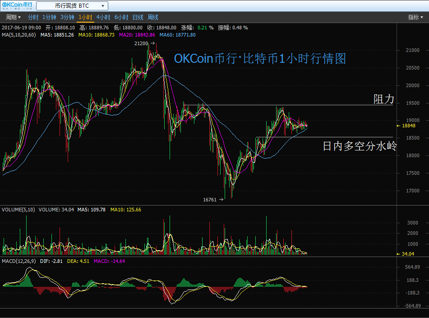Show the 周线 weekly chart
This screenshot has height=318, width=429.
pos(153,17)
